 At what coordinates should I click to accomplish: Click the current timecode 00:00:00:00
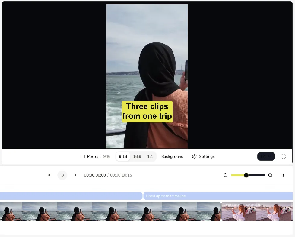tap(95, 175)
